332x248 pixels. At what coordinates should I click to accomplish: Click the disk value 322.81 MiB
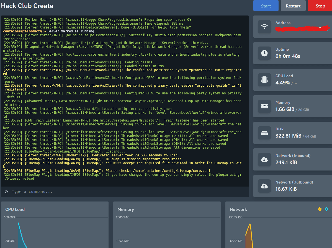tap(288, 136)
